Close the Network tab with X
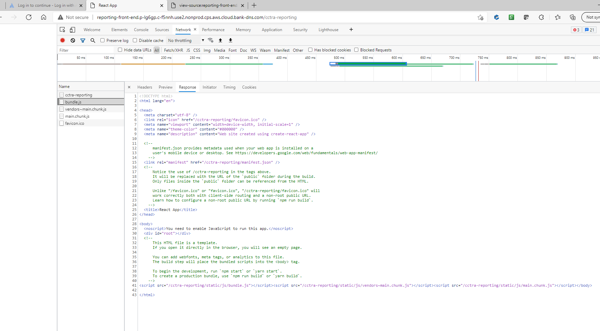 [x=195, y=29]
